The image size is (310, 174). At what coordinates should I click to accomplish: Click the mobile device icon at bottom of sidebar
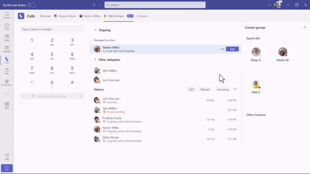(x=7, y=168)
